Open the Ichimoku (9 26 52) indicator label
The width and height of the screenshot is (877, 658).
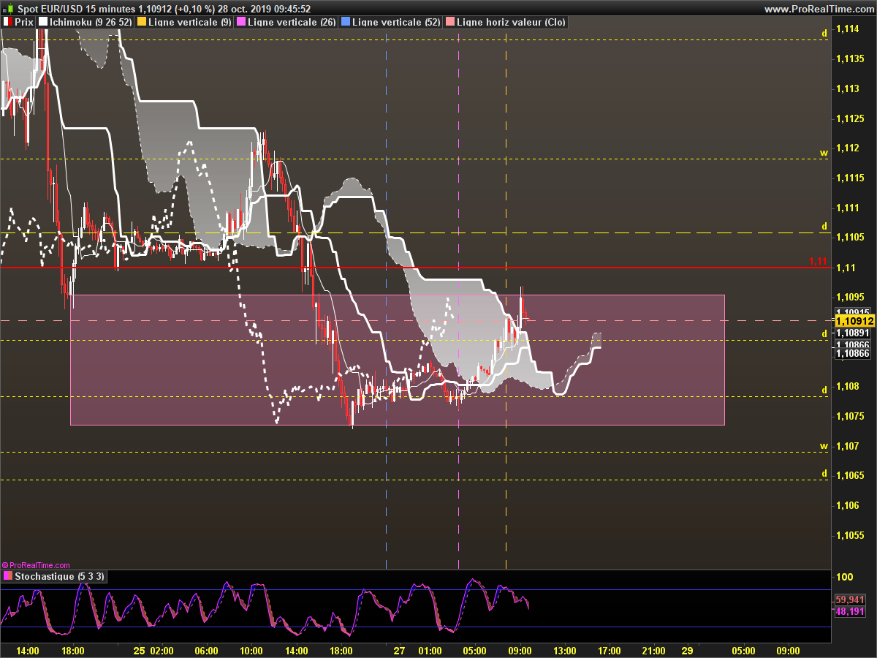[91, 22]
